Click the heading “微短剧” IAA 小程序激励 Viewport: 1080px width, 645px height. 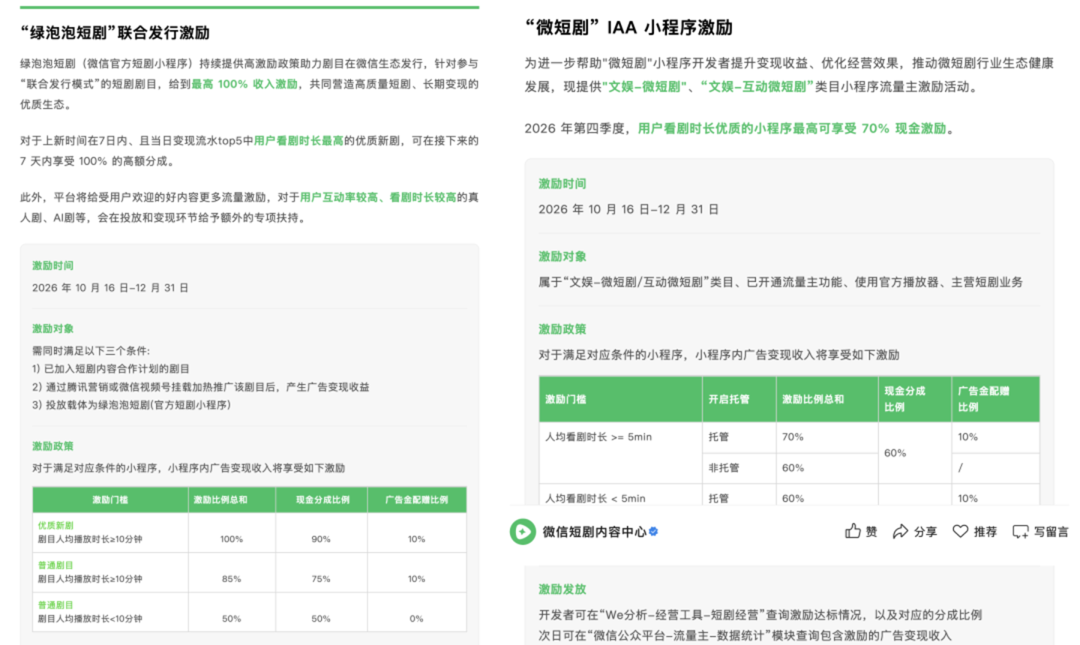(628, 28)
